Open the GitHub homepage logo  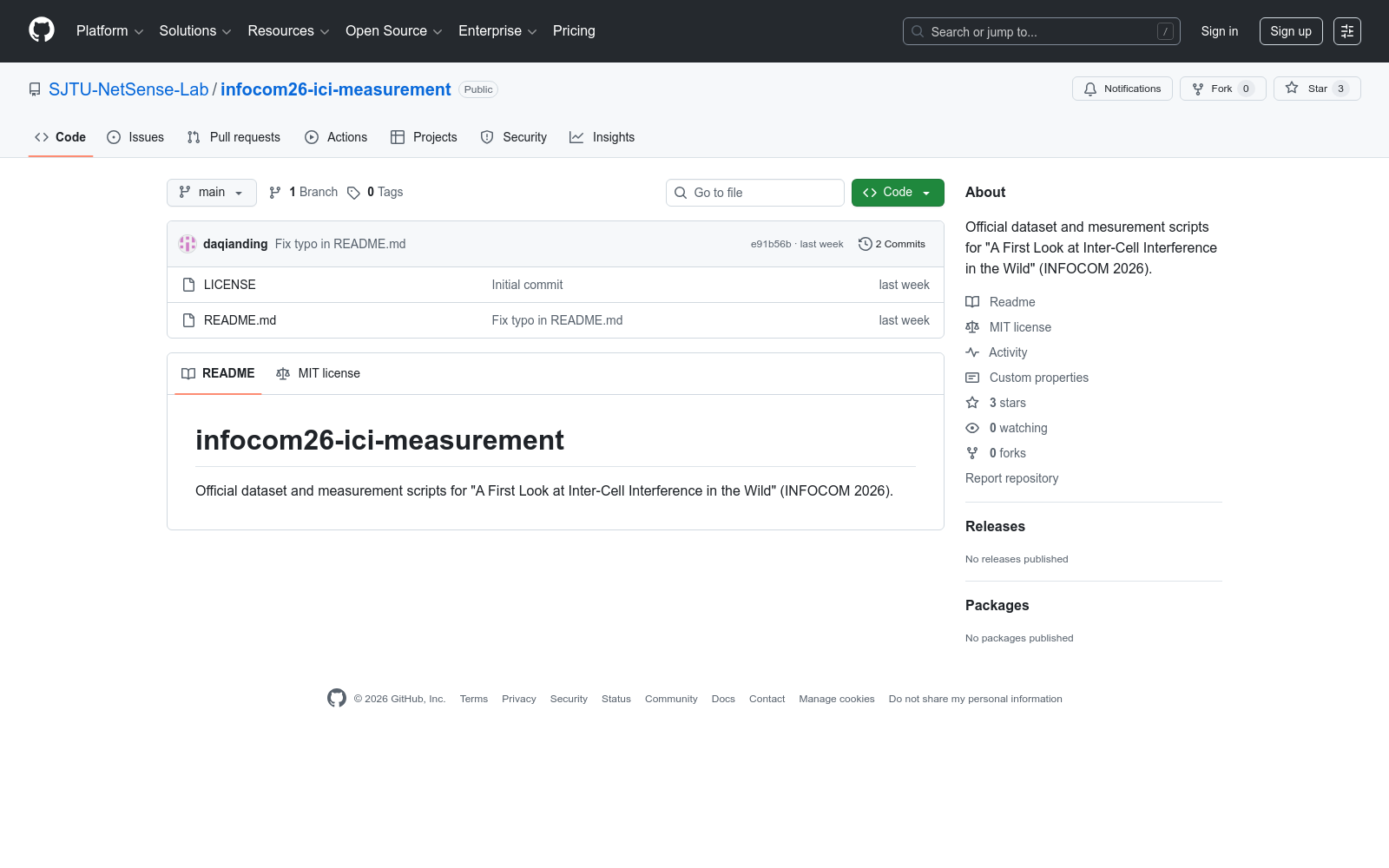click(42, 30)
